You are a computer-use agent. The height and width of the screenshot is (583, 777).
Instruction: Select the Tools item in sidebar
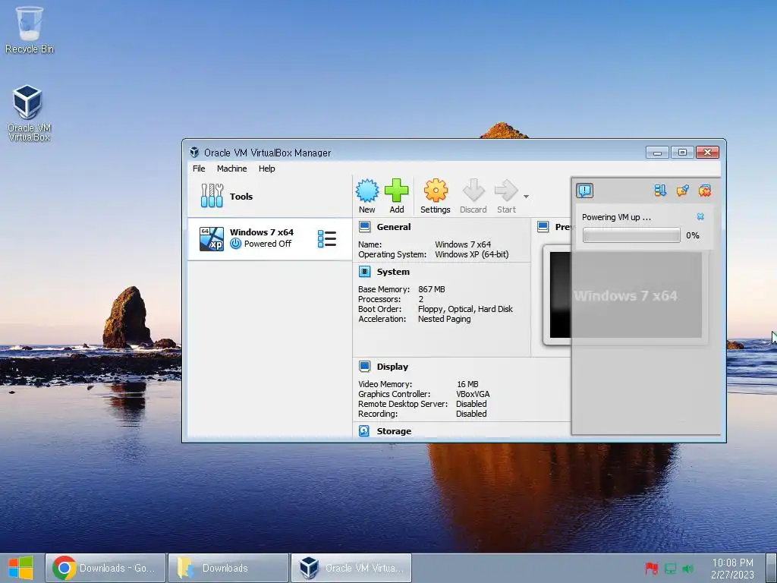269,197
